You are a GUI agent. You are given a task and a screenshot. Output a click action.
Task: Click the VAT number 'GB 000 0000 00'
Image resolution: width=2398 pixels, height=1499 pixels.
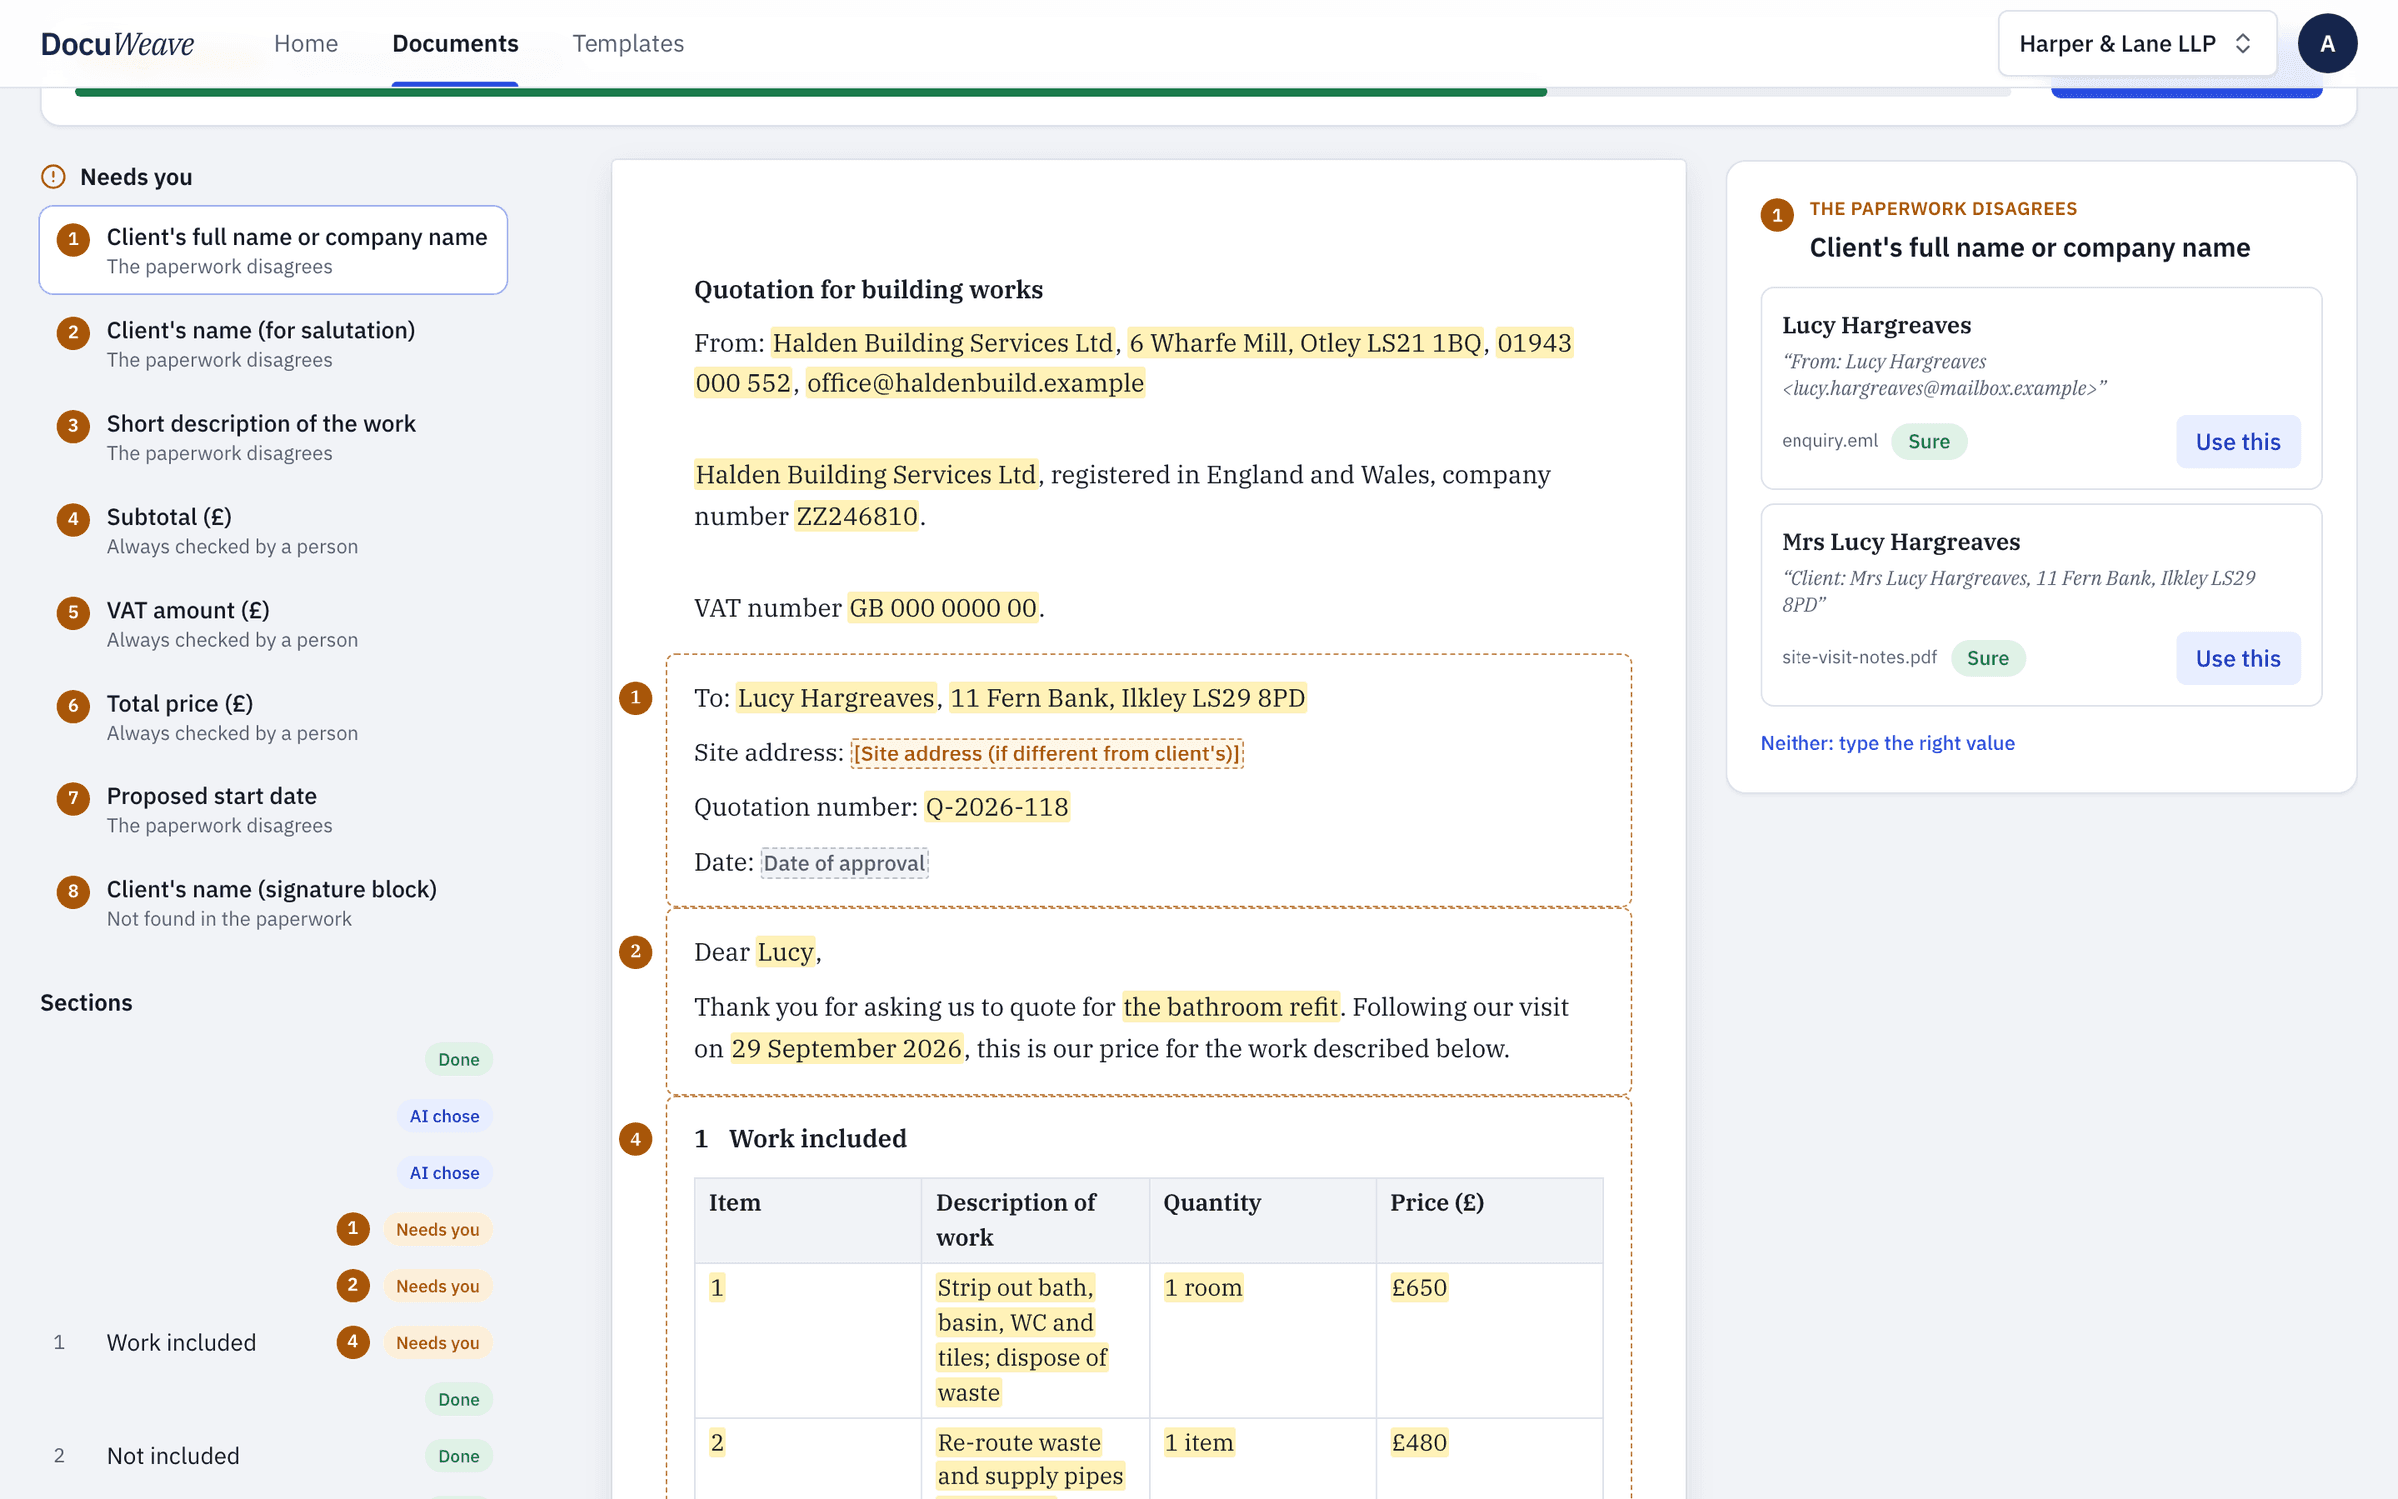(x=942, y=607)
